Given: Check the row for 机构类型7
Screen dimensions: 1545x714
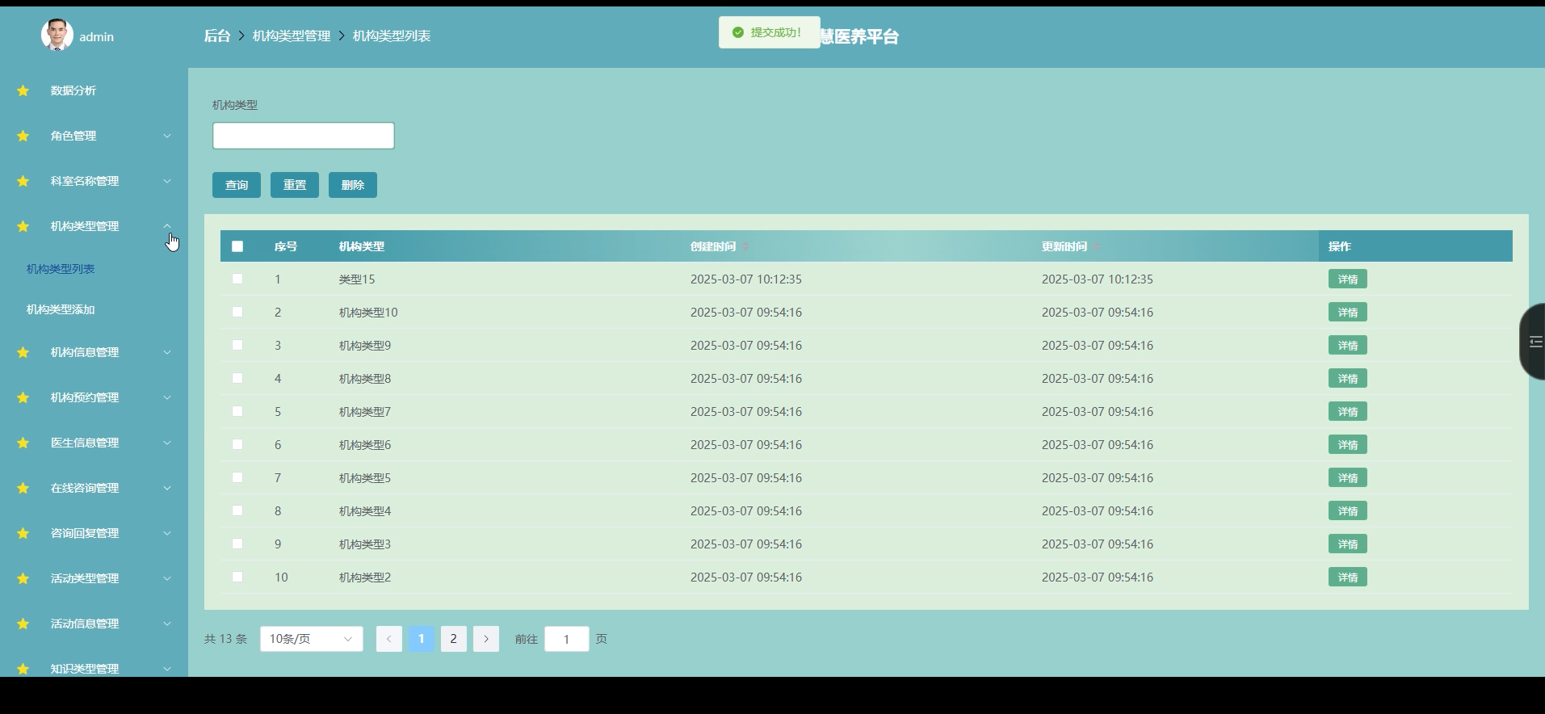Looking at the screenshot, I should pyautogui.click(x=237, y=411).
